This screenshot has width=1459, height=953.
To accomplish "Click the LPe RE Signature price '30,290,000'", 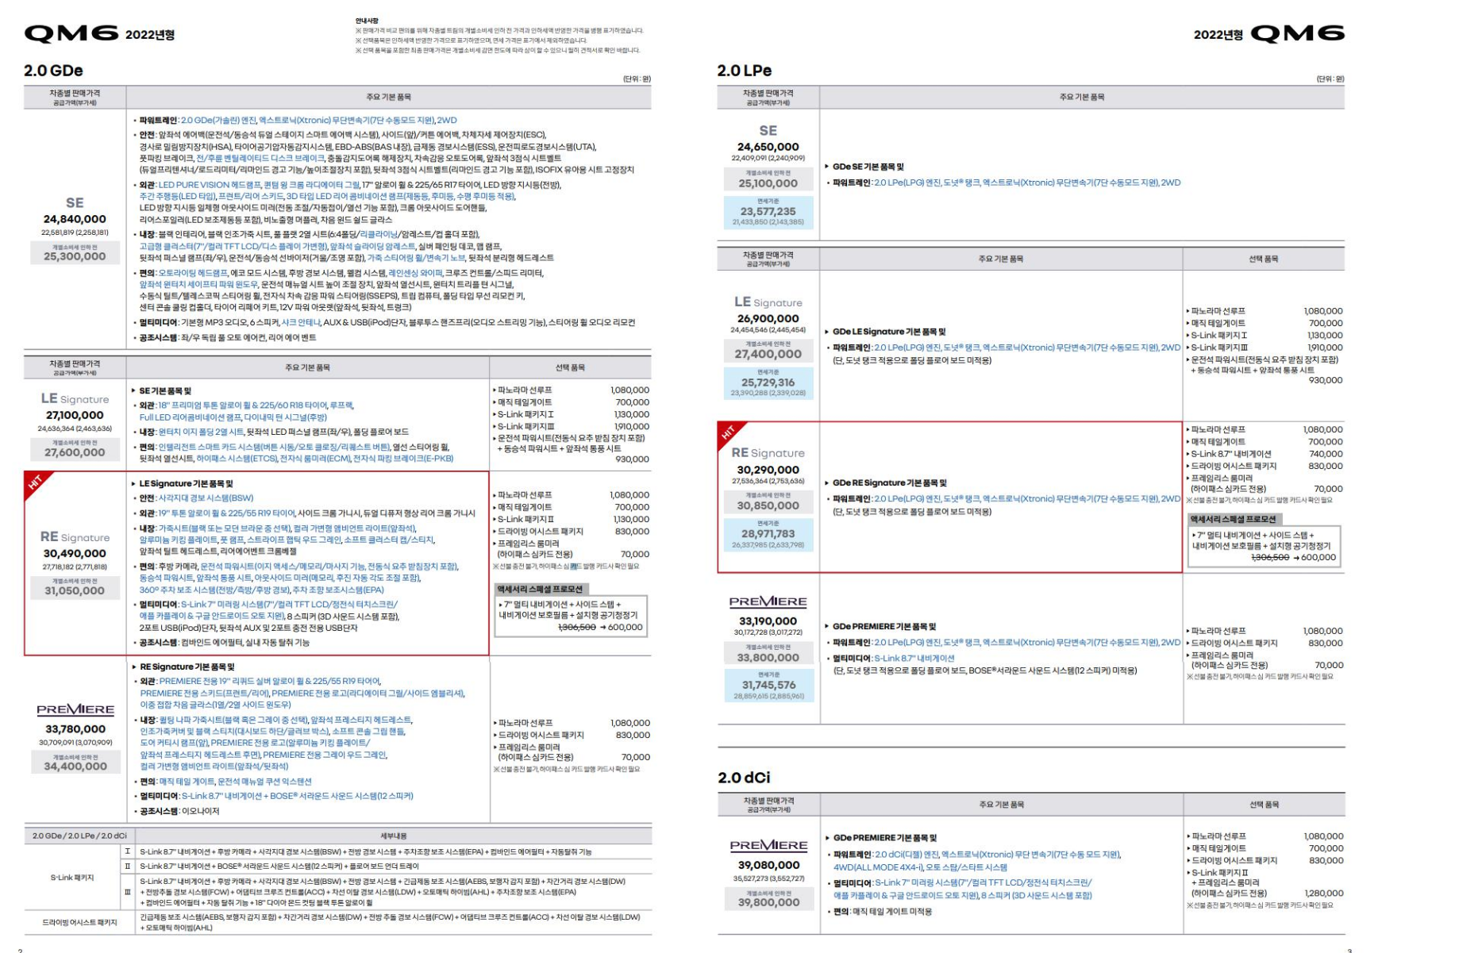I will (x=768, y=470).
